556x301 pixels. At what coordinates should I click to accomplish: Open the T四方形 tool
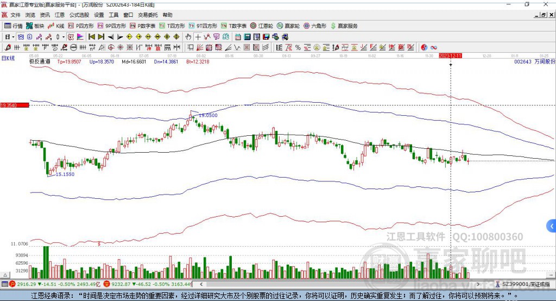tap(172, 26)
